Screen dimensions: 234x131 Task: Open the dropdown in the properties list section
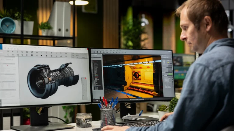(x=170, y=77)
